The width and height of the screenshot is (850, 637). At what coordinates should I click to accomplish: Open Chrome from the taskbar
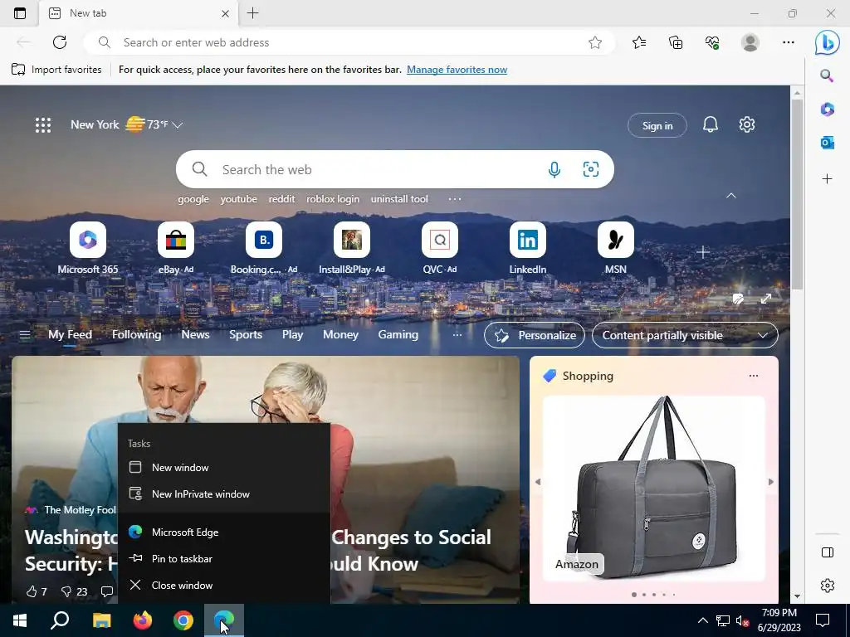pos(183,620)
